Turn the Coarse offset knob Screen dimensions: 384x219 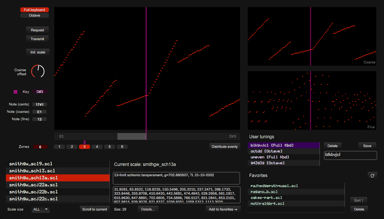[37, 71]
